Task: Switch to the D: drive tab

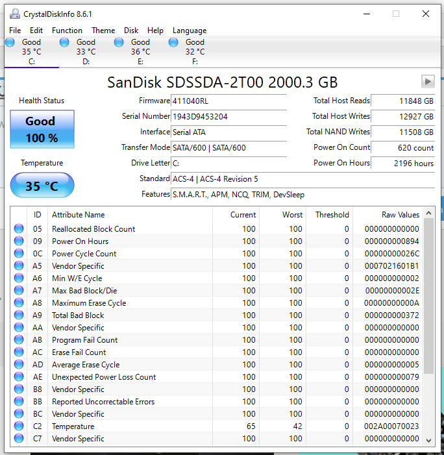Action: [86, 52]
